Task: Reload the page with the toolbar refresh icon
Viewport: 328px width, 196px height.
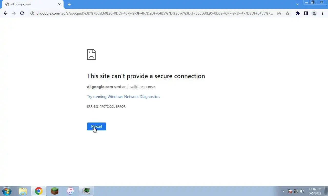Action: 22,13
